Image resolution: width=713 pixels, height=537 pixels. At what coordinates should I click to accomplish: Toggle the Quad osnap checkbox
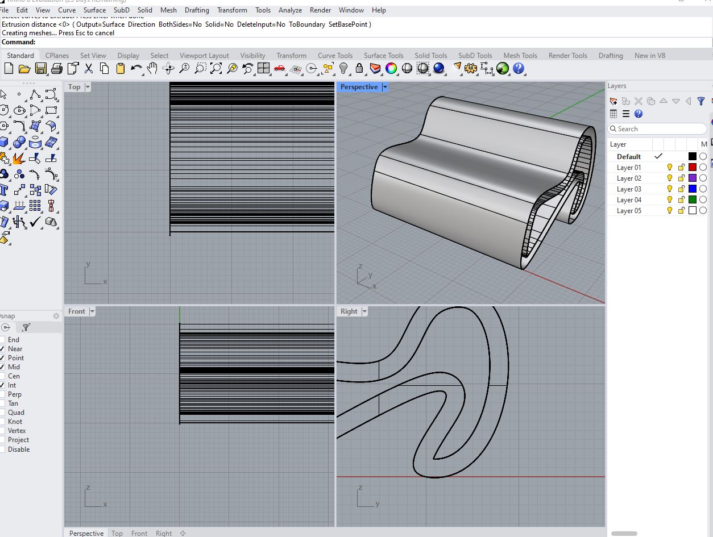2,413
